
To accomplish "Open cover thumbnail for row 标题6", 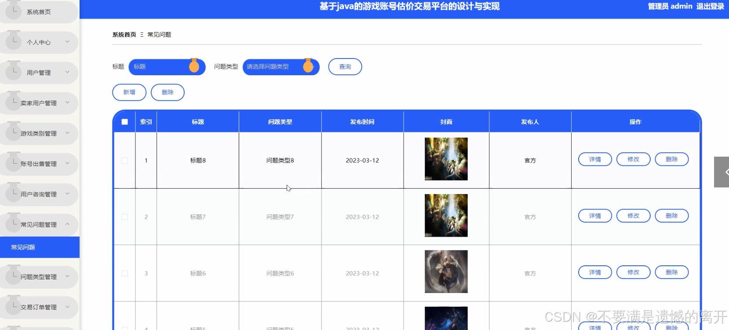I will click(x=446, y=271).
